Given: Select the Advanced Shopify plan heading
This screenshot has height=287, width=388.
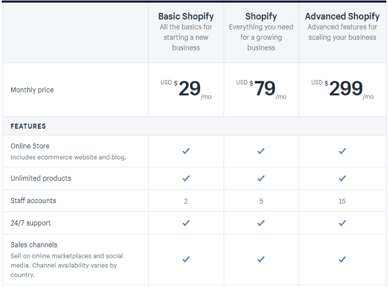Looking at the screenshot, I should pos(342,16).
